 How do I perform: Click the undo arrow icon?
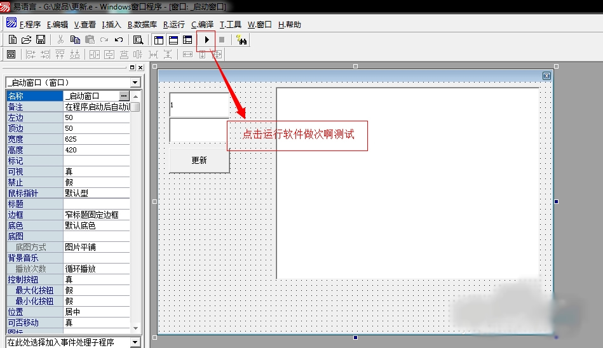coord(119,39)
